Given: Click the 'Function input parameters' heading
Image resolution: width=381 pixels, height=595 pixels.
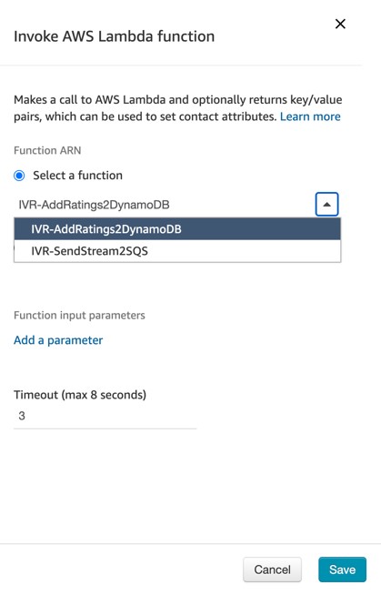Looking at the screenshot, I should tap(79, 316).
